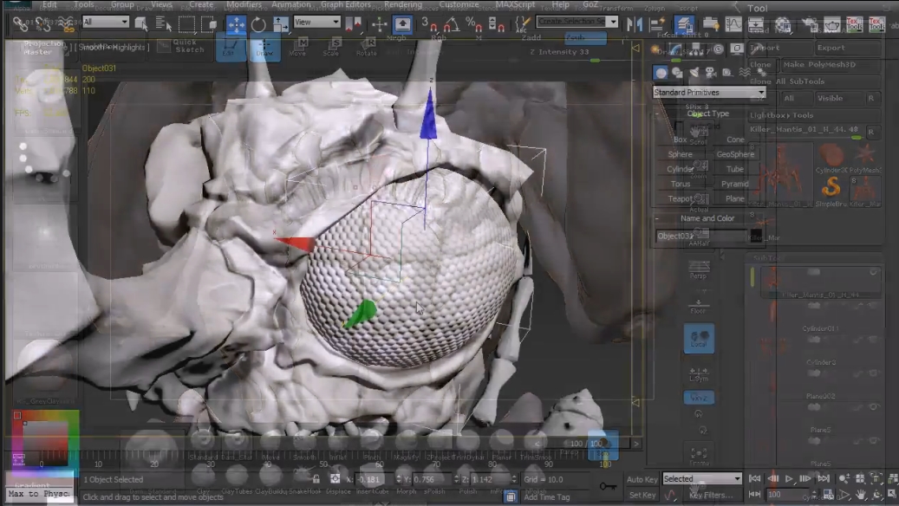Select the Geometry category icon
899x506 pixels.
click(661, 73)
